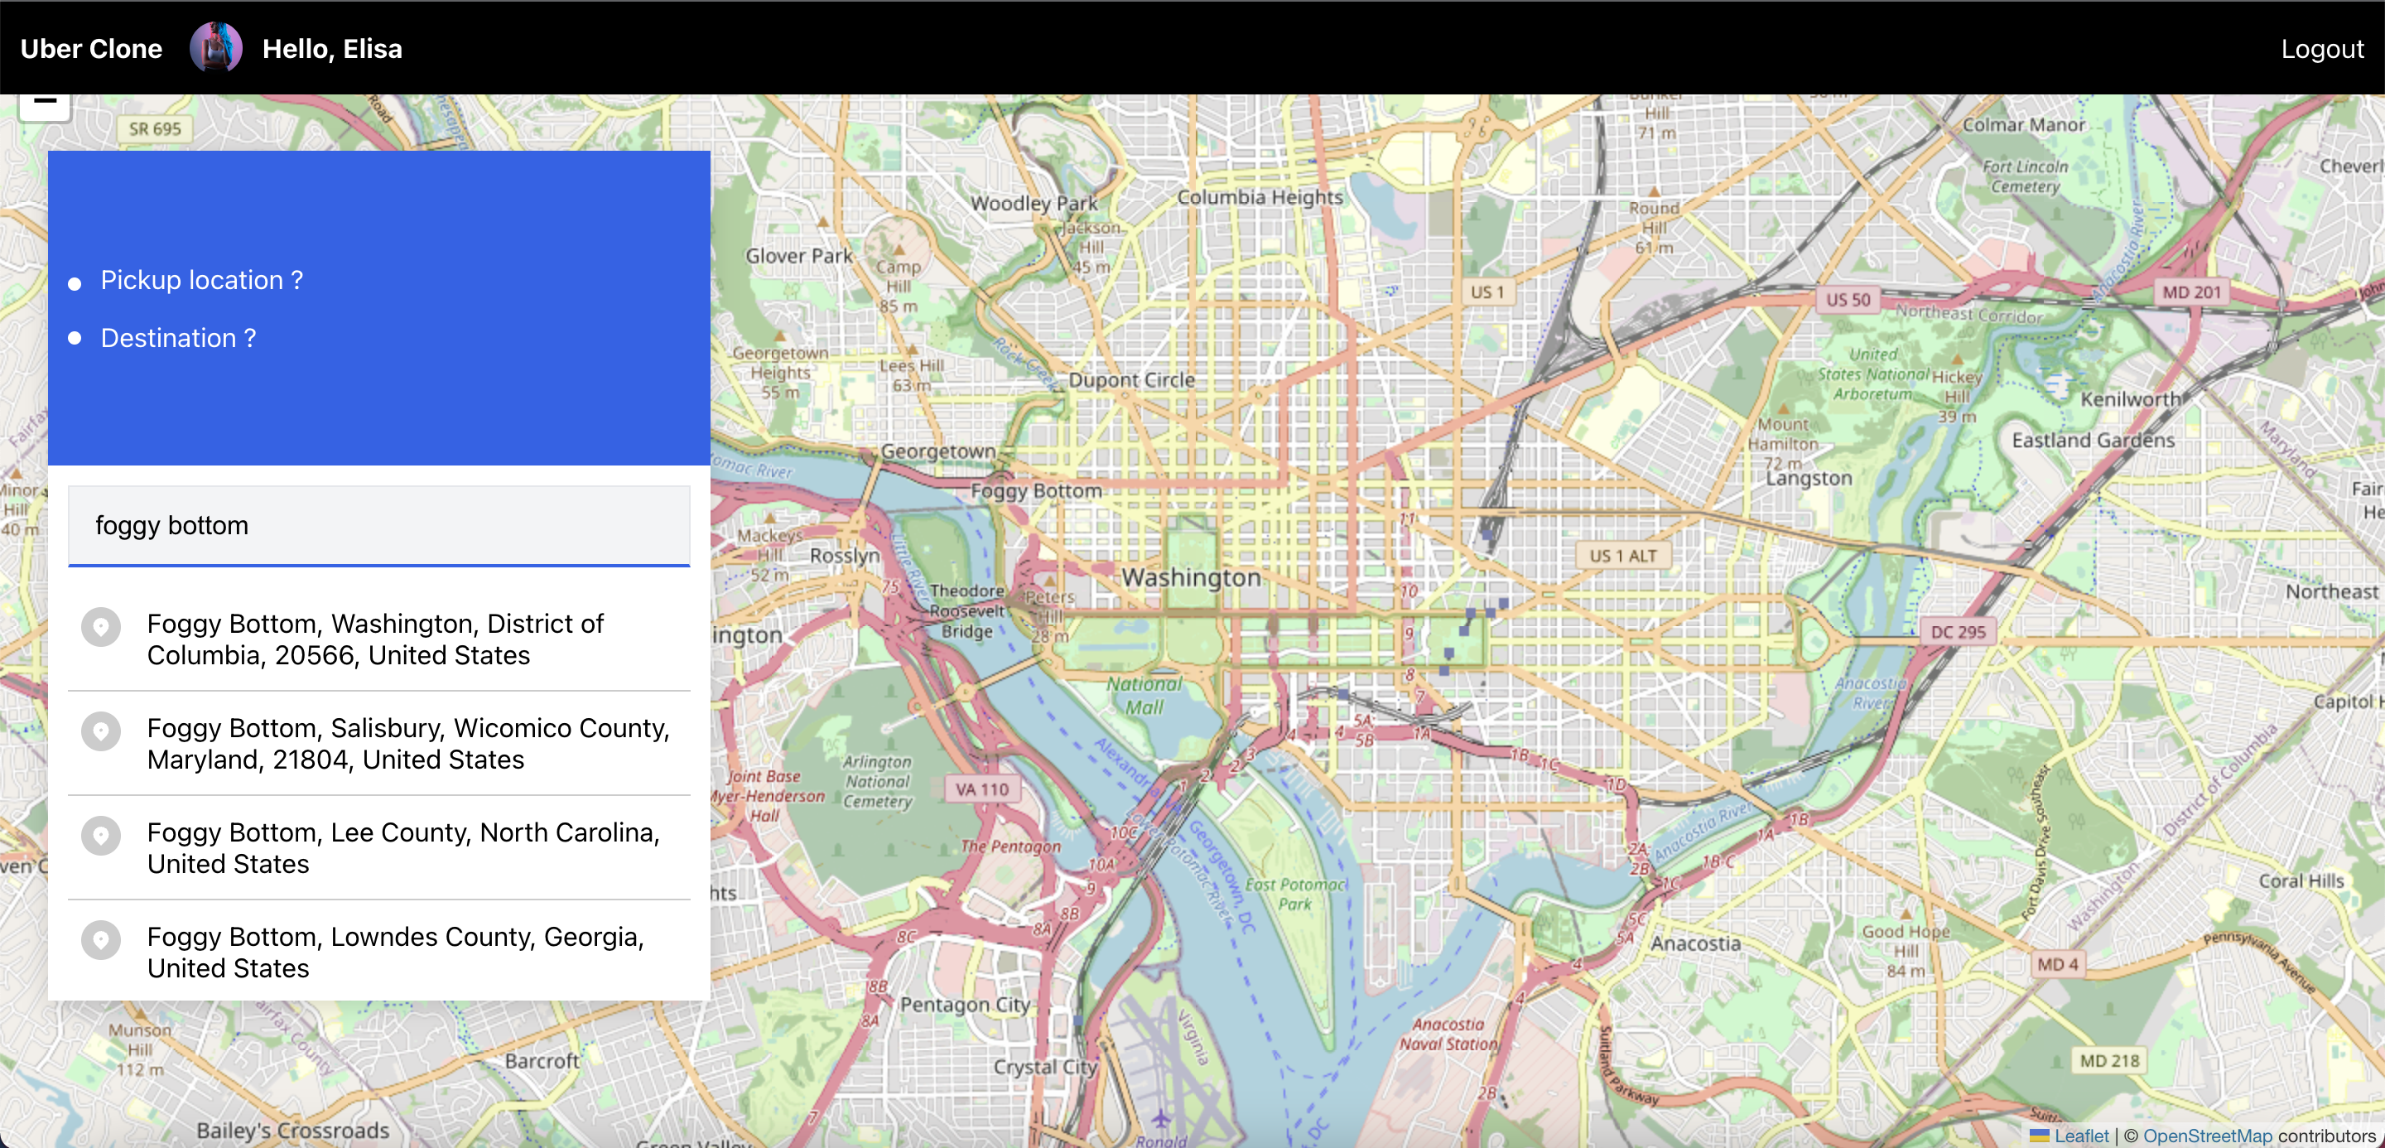Click the Pickup location bullet dot
This screenshot has width=2385, height=1148.
coord(75,283)
